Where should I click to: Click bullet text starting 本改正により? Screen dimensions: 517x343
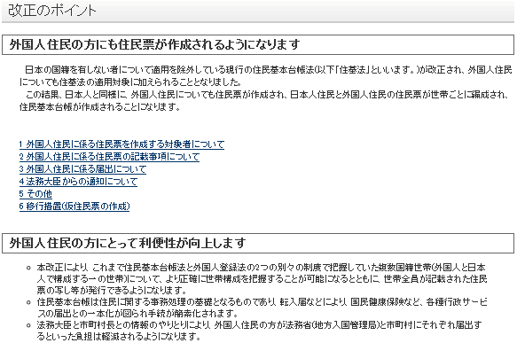pos(262,279)
